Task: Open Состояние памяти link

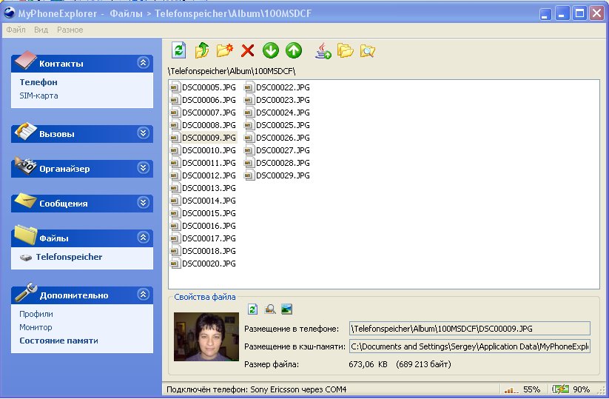Action: click(x=58, y=341)
